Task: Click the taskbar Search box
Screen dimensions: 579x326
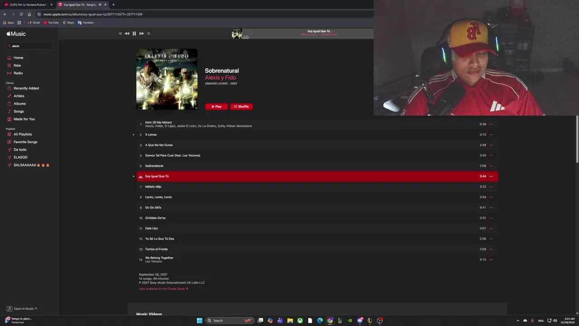Action: point(230,321)
